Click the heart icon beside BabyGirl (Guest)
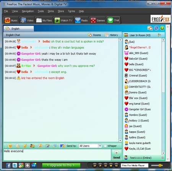This screenshot has height=171, width=172. [x=126, y=59]
